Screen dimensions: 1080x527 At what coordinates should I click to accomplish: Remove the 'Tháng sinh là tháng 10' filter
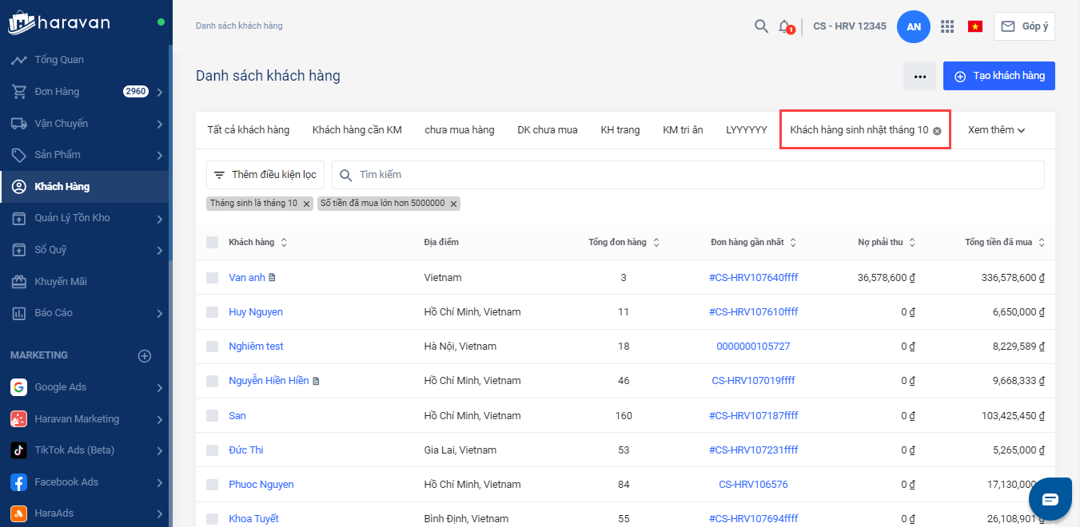306,204
